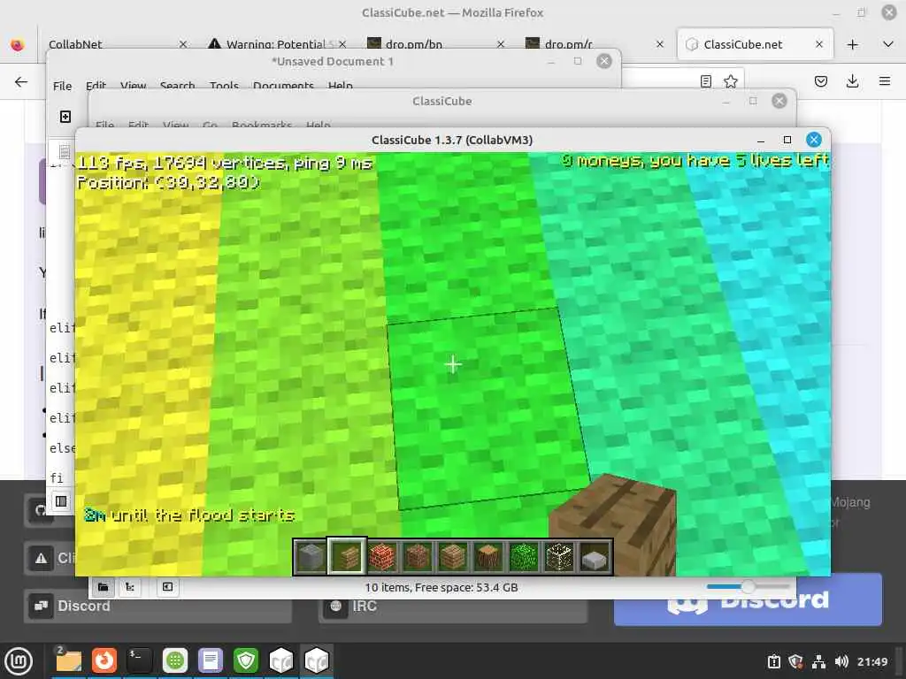Image resolution: width=906 pixels, height=679 pixels.
Task: Toggle the file manager sidebar hide icon
Action: click(167, 587)
